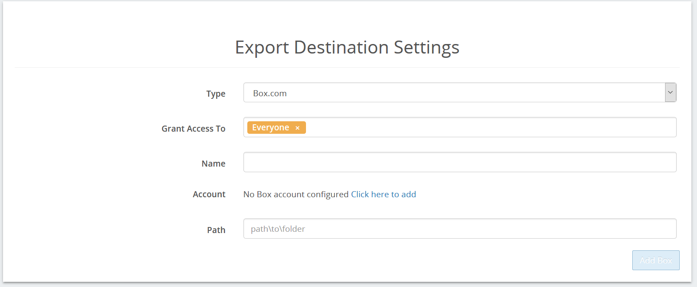The width and height of the screenshot is (697, 287).
Task: Click the Export Destination Settings heading
Action: coord(347,47)
